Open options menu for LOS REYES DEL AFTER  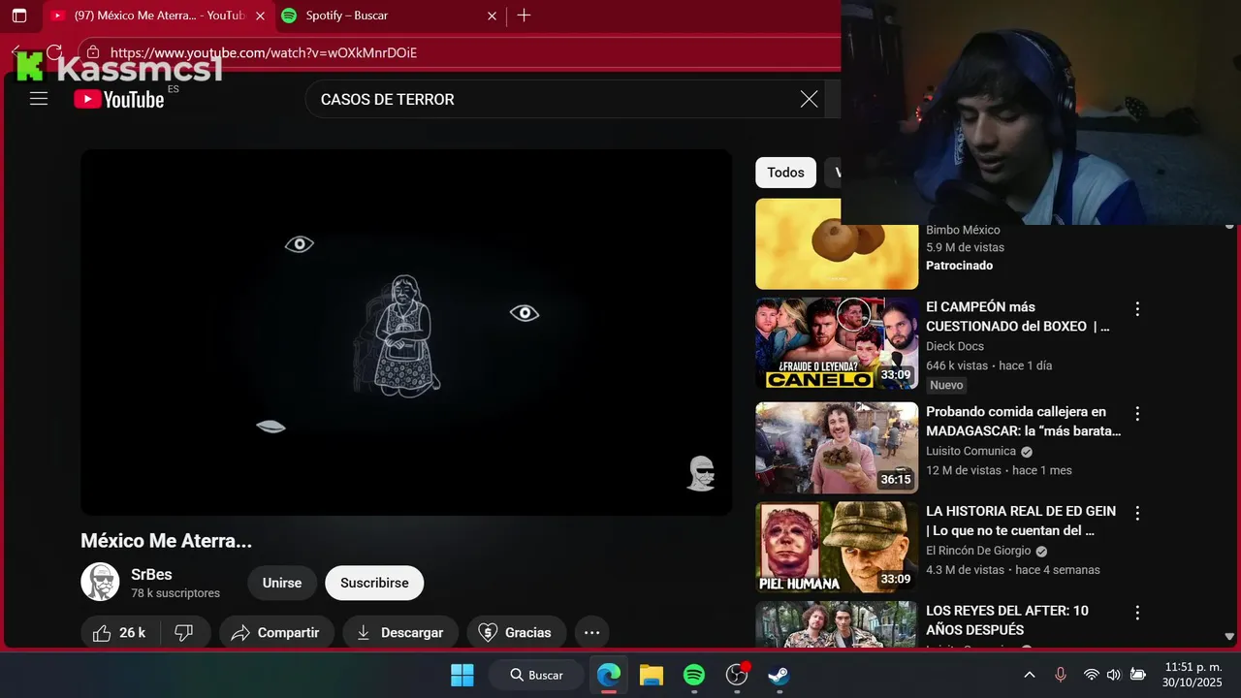point(1137,613)
